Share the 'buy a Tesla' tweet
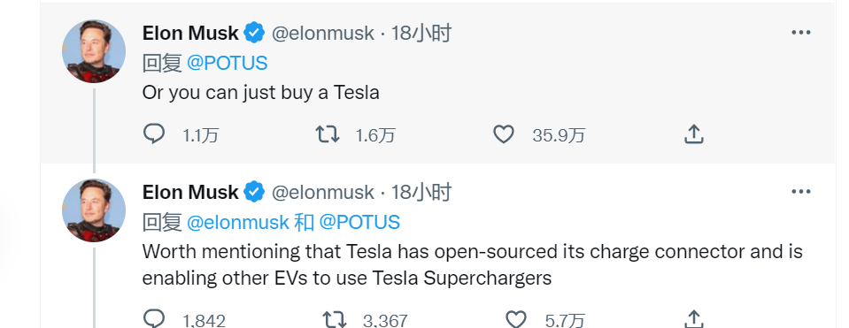849x328 pixels. click(693, 134)
